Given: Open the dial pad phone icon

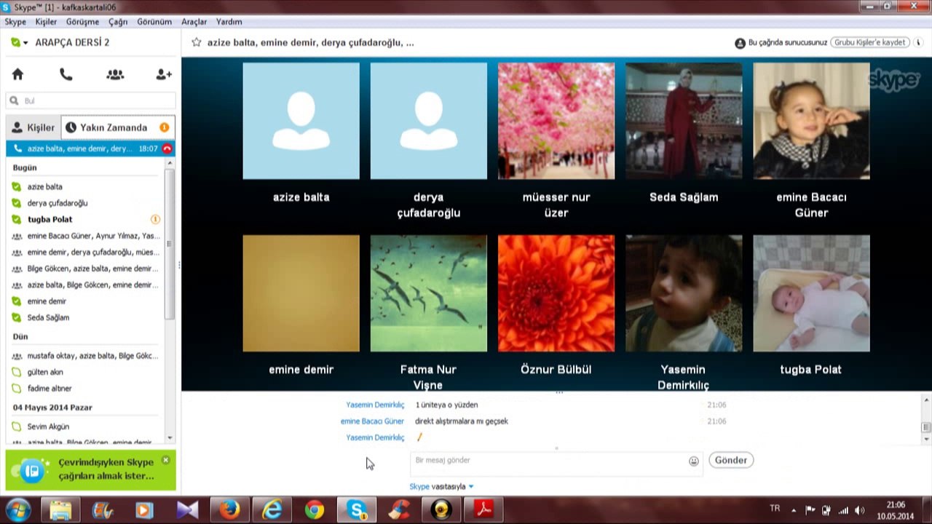Looking at the screenshot, I should 66,74.
